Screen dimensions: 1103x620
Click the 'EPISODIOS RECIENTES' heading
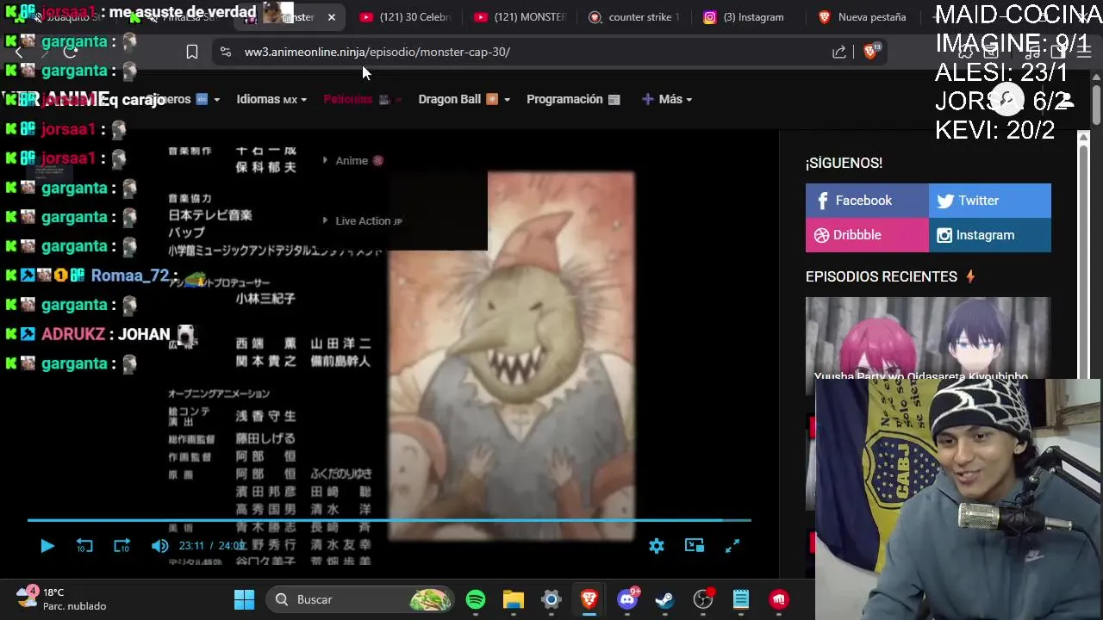tap(882, 276)
